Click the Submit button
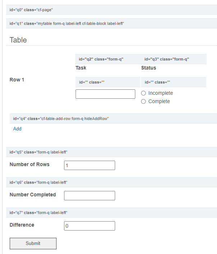Image resolution: width=217 pixels, height=254 pixels. coord(33,244)
